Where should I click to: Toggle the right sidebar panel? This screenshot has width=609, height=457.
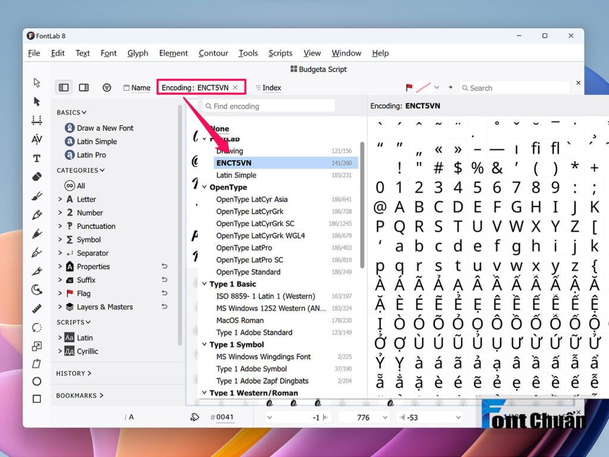84,87
